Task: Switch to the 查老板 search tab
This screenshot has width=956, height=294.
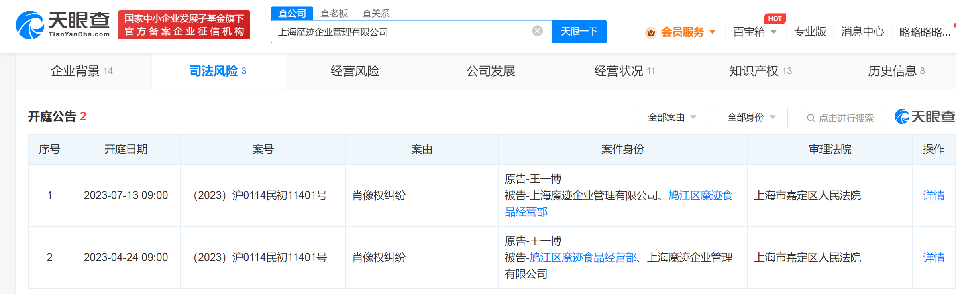Action: click(x=334, y=13)
